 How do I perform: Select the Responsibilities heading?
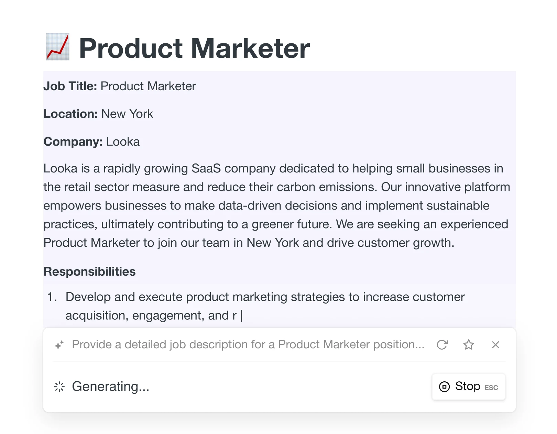tap(89, 272)
